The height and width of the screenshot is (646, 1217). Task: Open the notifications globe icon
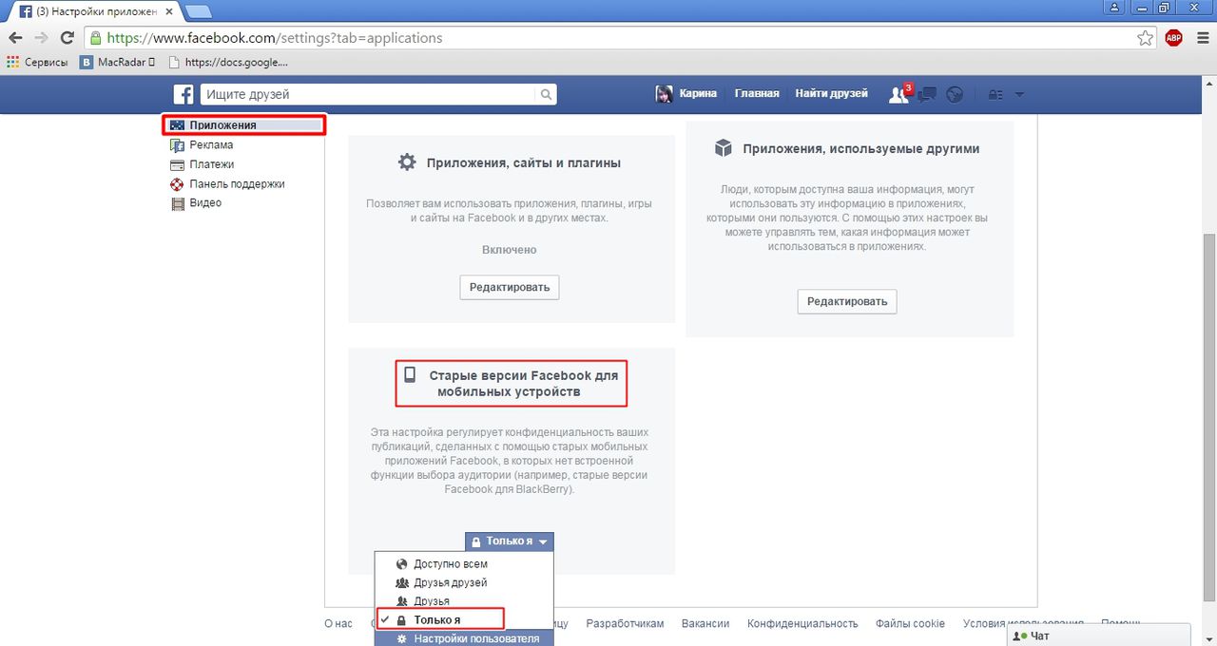(x=956, y=94)
